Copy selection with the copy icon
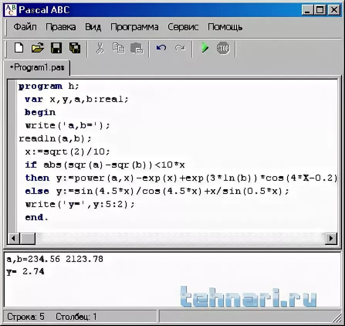Image resolution: width=345 pixels, height=326 pixels. 118,48
